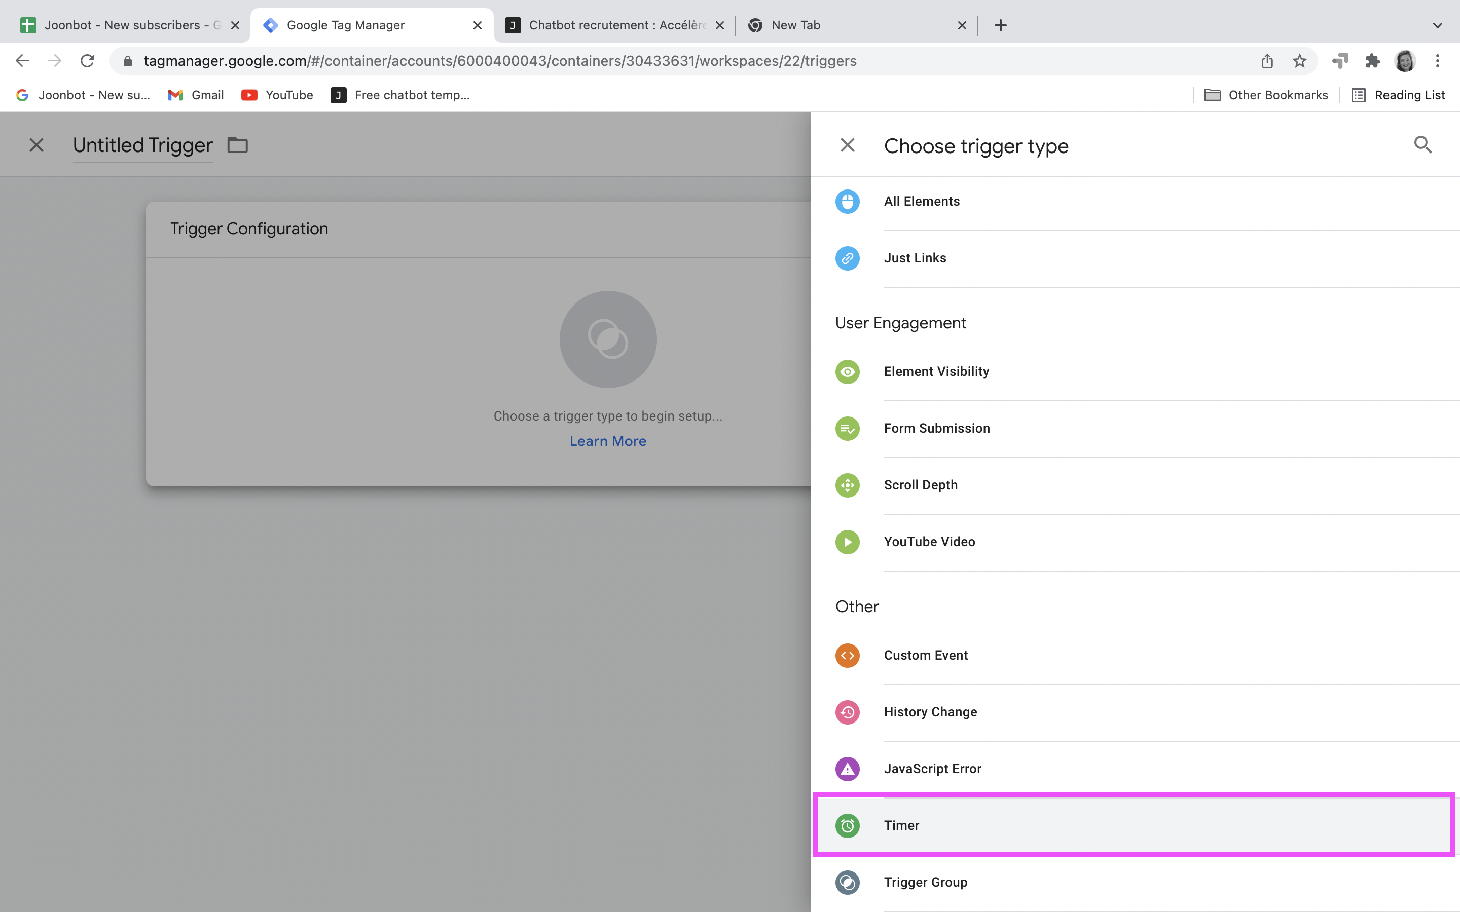This screenshot has height=912, width=1460.
Task: Select the Form Submission trigger icon
Action: [847, 428]
